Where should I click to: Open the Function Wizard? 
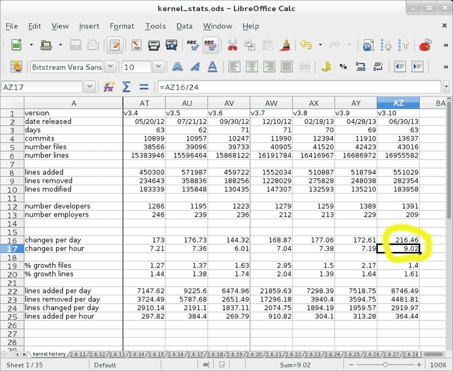(109, 87)
